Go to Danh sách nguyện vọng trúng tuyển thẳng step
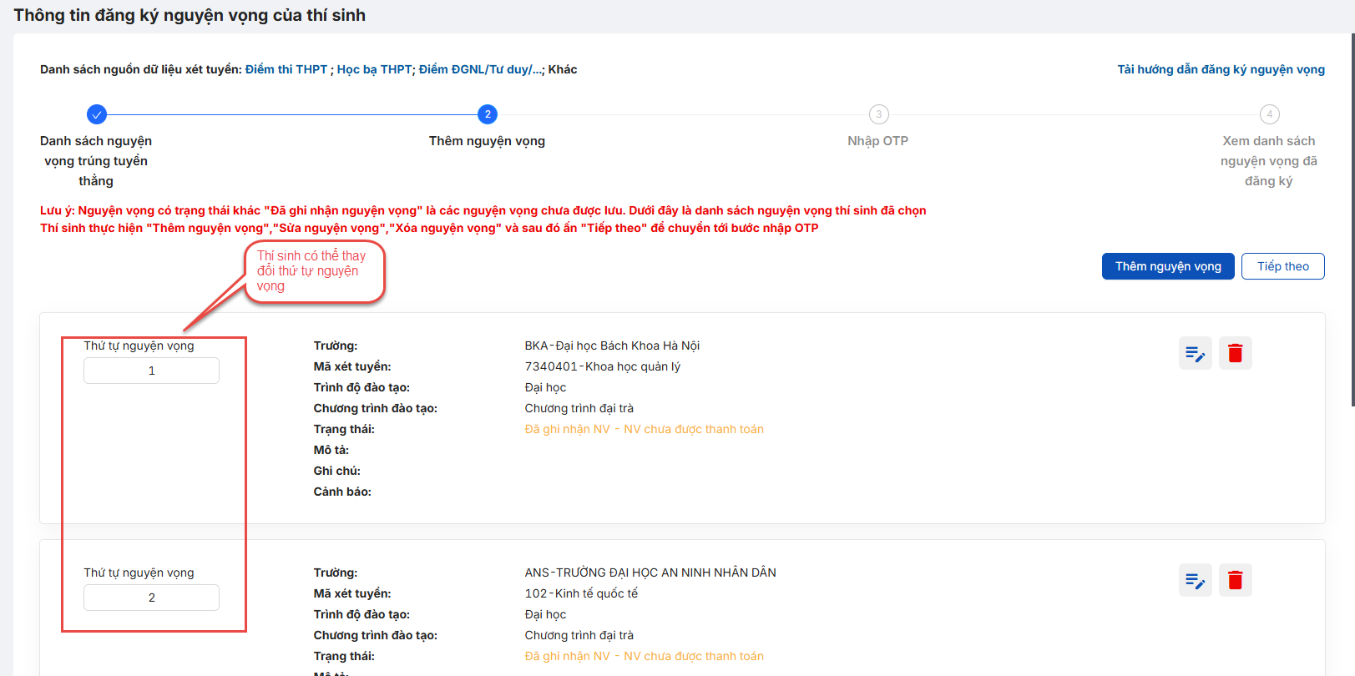 coord(96,161)
